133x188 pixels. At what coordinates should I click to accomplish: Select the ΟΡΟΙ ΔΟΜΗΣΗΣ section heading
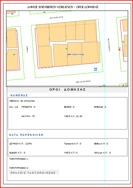pyautogui.click(x=67, y=90)
